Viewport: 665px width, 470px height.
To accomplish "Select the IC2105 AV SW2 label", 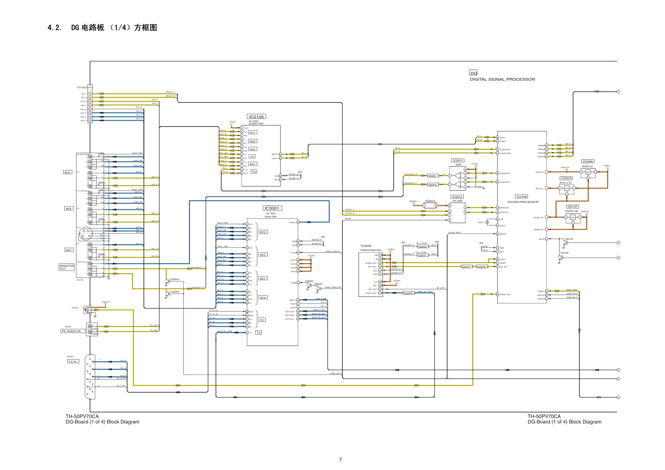I will tap(257, 117).
